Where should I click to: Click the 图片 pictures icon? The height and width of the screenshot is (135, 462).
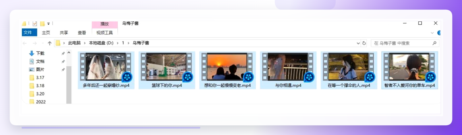32,69
